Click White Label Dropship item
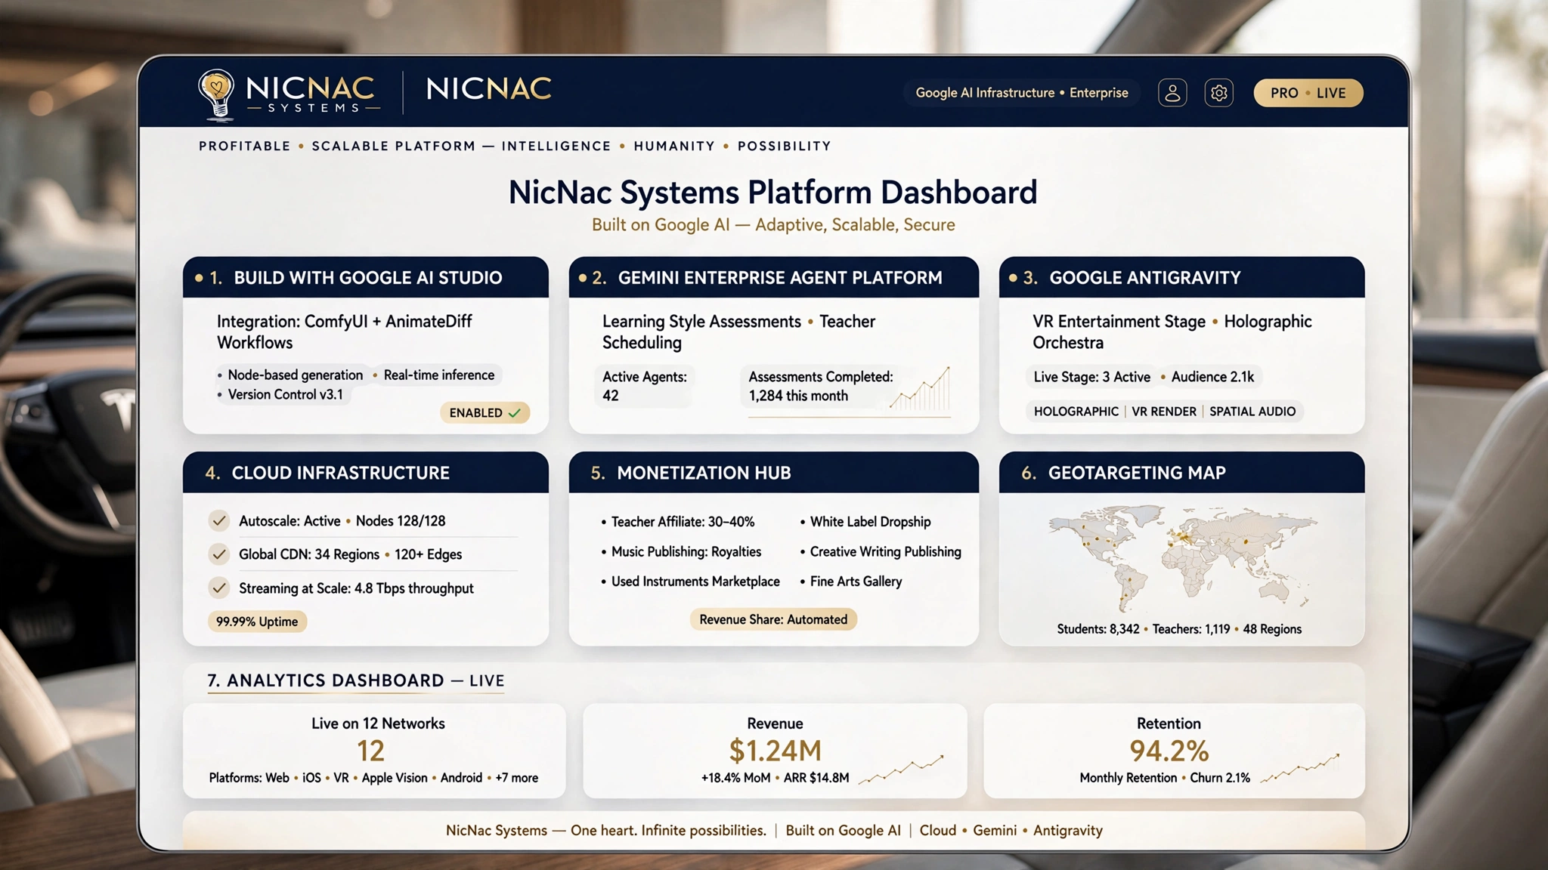1548x870 pixels. point(870,522)
